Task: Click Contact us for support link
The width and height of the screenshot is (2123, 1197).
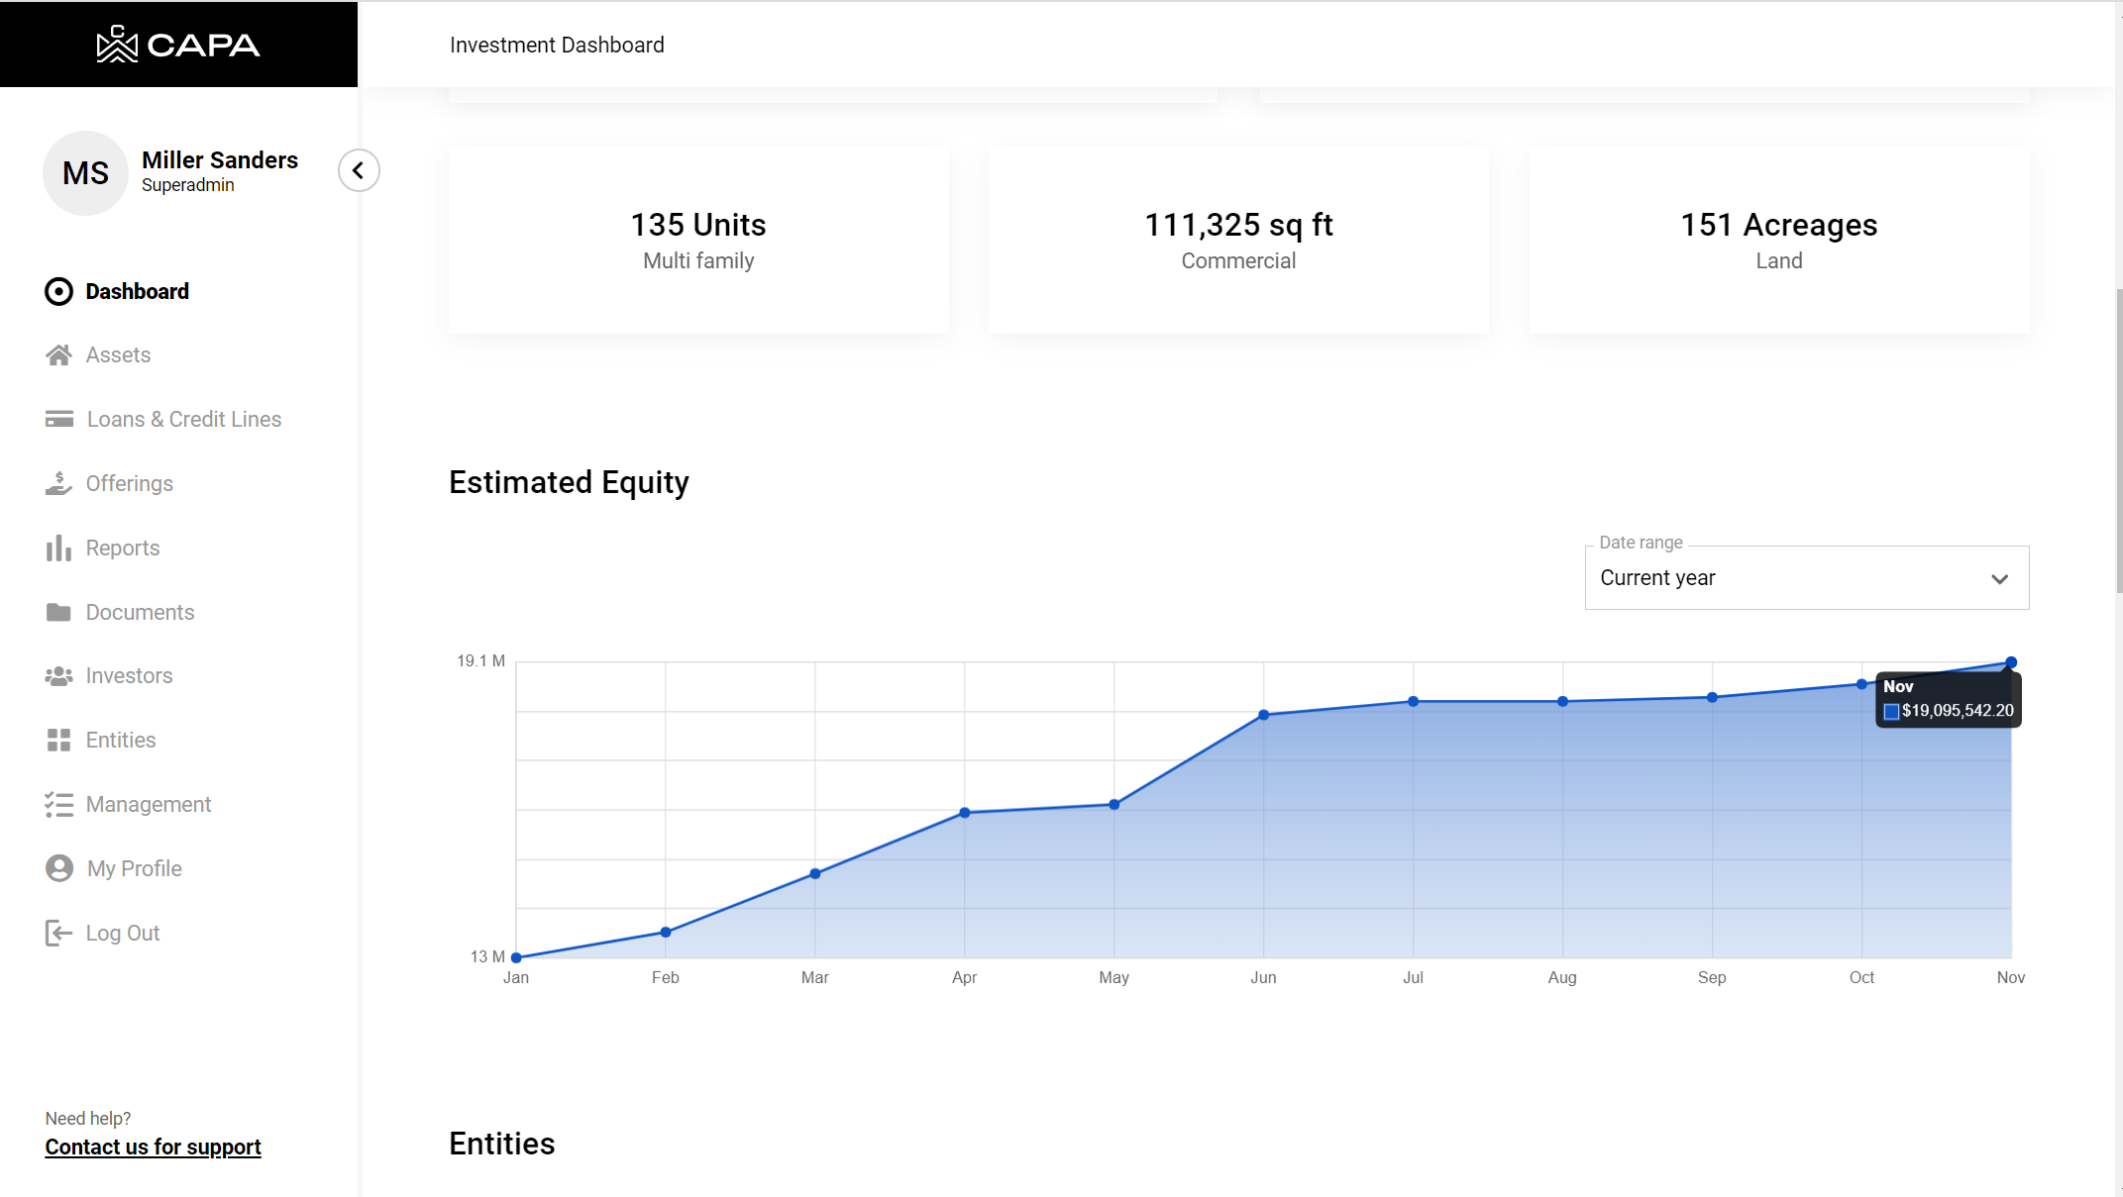Action: point(153,1147)
